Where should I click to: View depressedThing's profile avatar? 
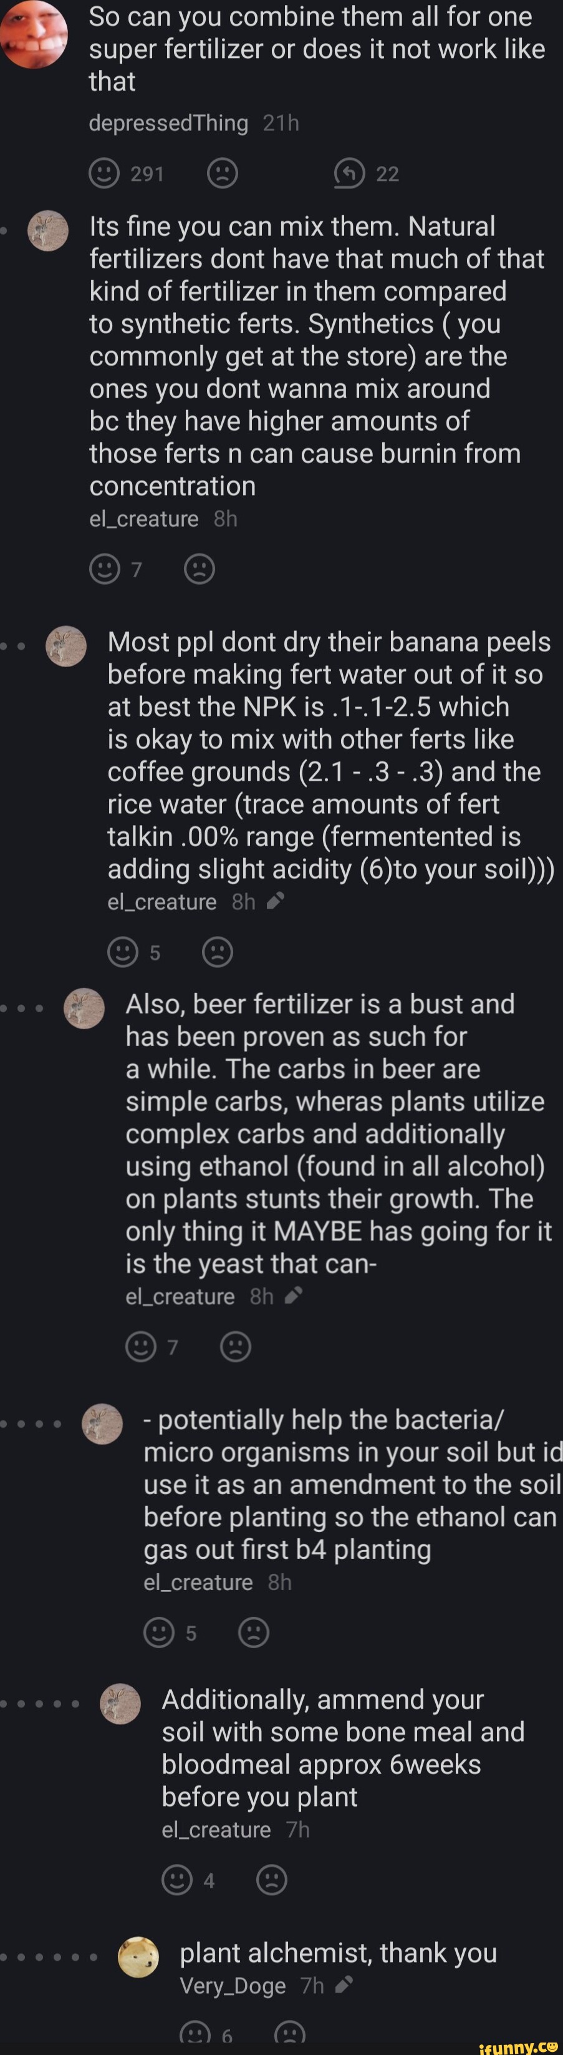coord(34,35)
